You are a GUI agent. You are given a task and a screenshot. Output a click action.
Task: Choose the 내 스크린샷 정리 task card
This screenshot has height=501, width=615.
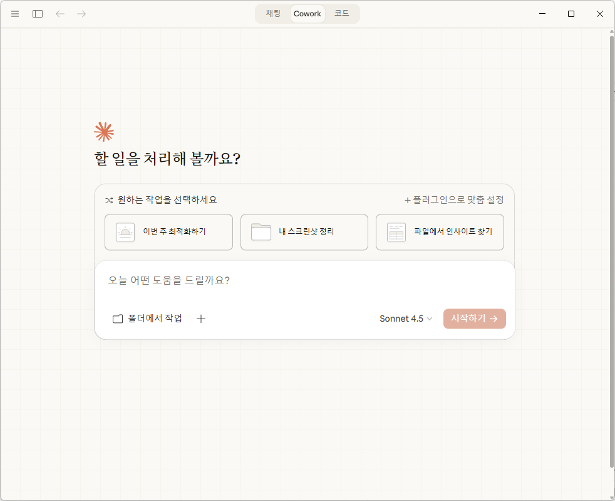pos(304,232)
